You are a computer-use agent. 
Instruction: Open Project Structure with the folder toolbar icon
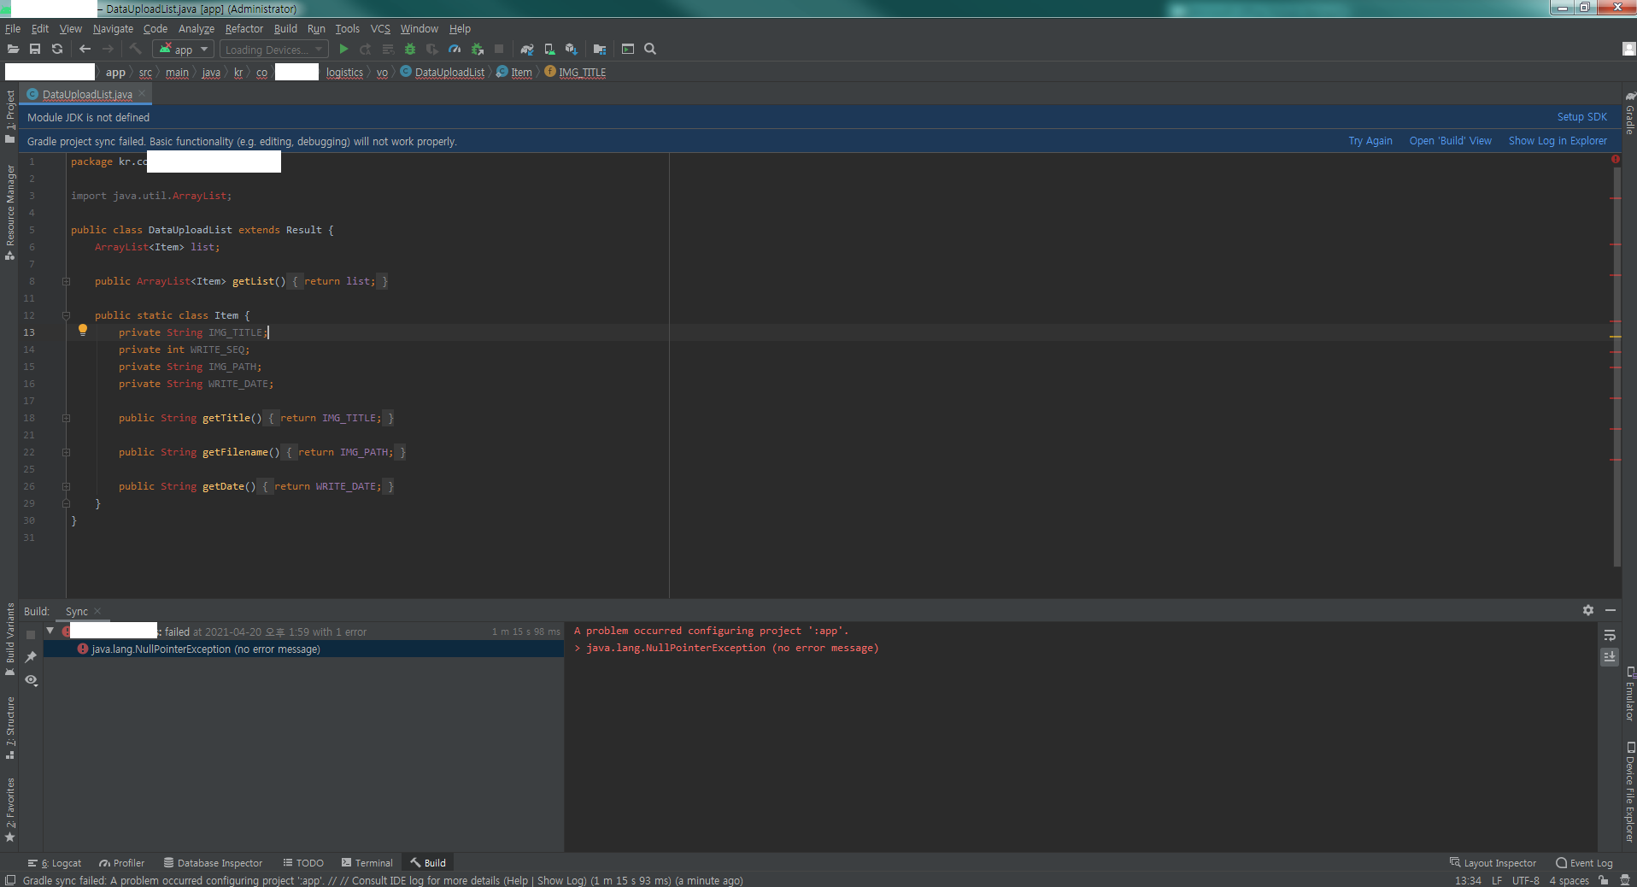[598, 49]
